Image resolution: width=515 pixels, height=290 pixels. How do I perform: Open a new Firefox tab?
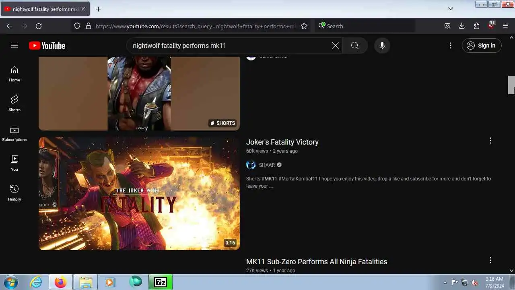point(98,9)
